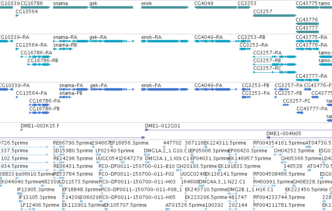
Task: Select protein CG16786-PB
Action: click(39, 113)
